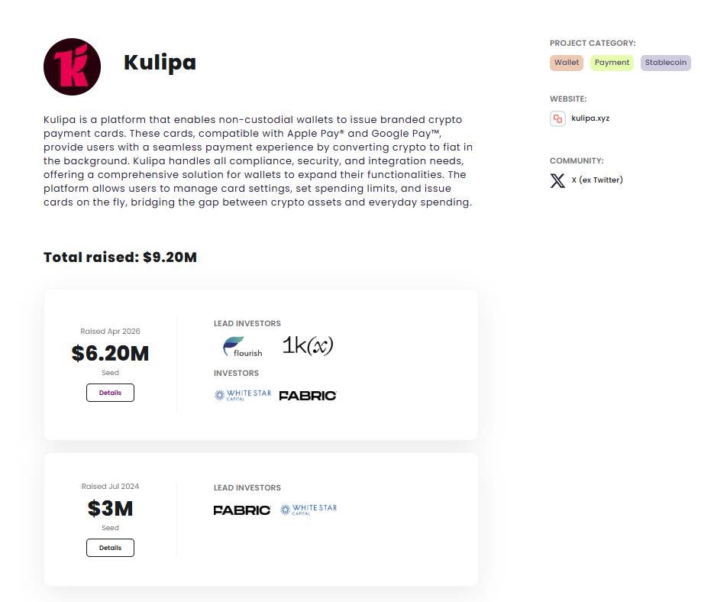Click the White Star Capital logo
The width and height of the screenshot is (727, 602).
click(243, 395)
